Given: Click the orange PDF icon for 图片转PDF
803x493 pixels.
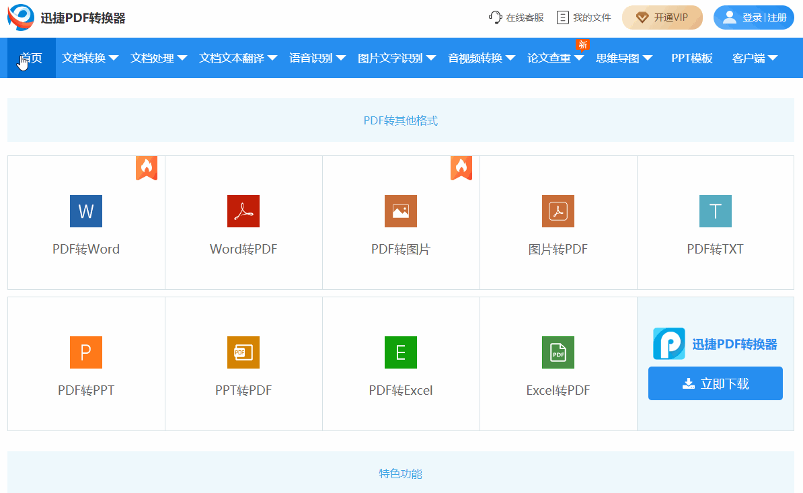Looking at the screenshot, I should [558, 211].
